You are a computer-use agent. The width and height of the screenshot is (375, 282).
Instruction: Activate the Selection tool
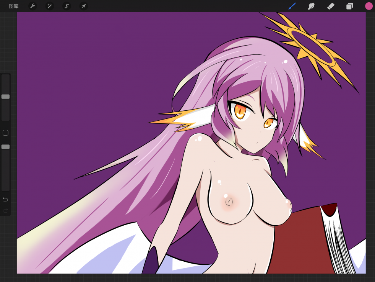(67, 6)
